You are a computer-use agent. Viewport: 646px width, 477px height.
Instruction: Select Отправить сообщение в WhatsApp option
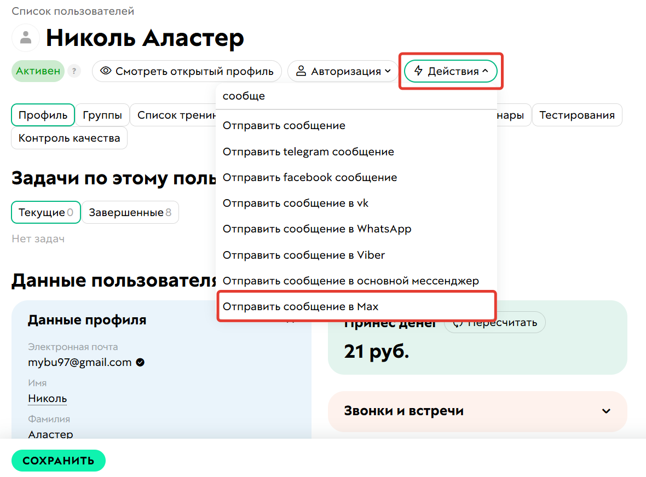(x=316, y=229)
